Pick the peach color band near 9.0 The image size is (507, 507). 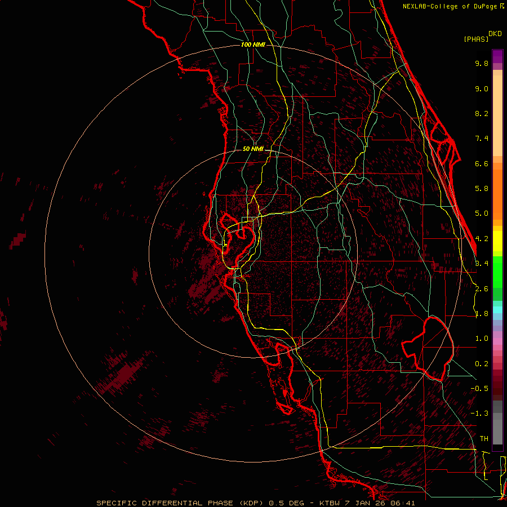point(497,89)
